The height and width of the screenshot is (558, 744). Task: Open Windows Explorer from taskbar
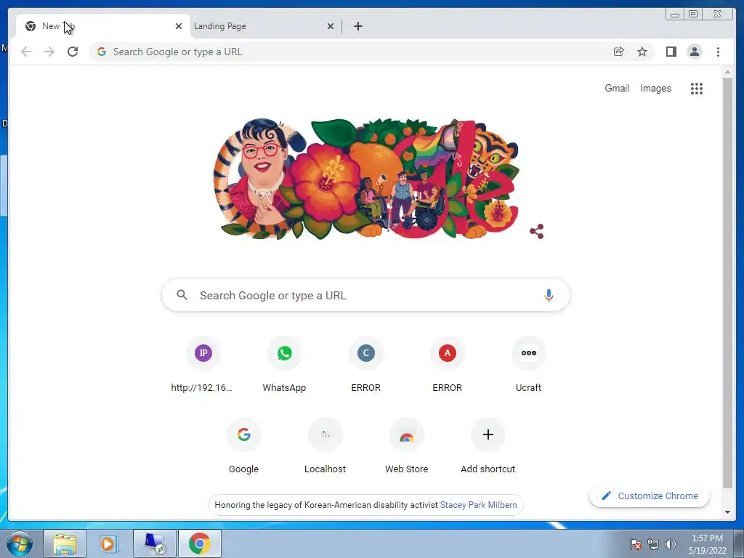tap(65, 543)
